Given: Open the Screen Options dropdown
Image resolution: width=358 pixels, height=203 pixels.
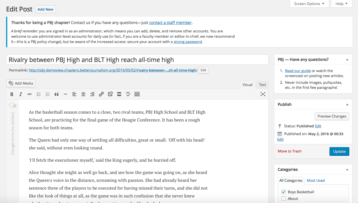Looking at the screenshot, I should [309, 4].
